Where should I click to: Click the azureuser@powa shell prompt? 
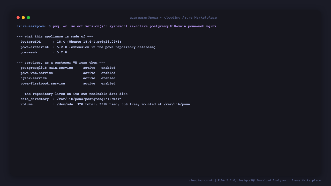pos(34,26)
